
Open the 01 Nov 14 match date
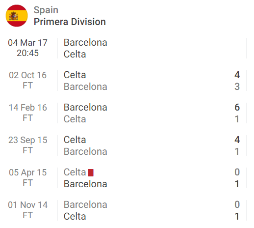tap(27, 205)
